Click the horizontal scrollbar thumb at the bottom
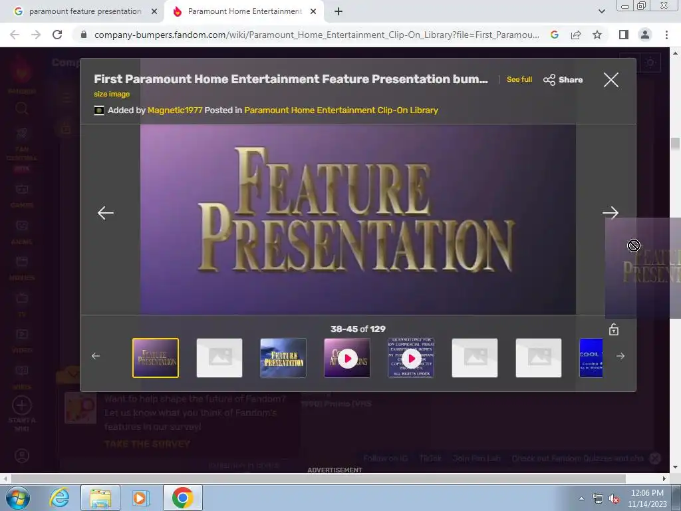Viewport: 681px width, 511px height. pyautogui.click(x=319, y=478)
